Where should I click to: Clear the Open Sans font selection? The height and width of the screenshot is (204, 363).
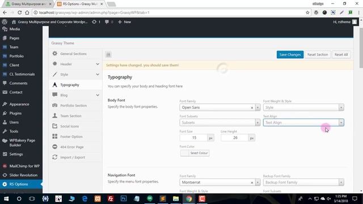(252, 108)
